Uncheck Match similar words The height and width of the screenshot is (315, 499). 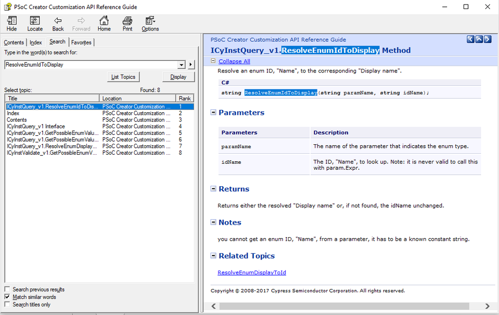(7, 297)
